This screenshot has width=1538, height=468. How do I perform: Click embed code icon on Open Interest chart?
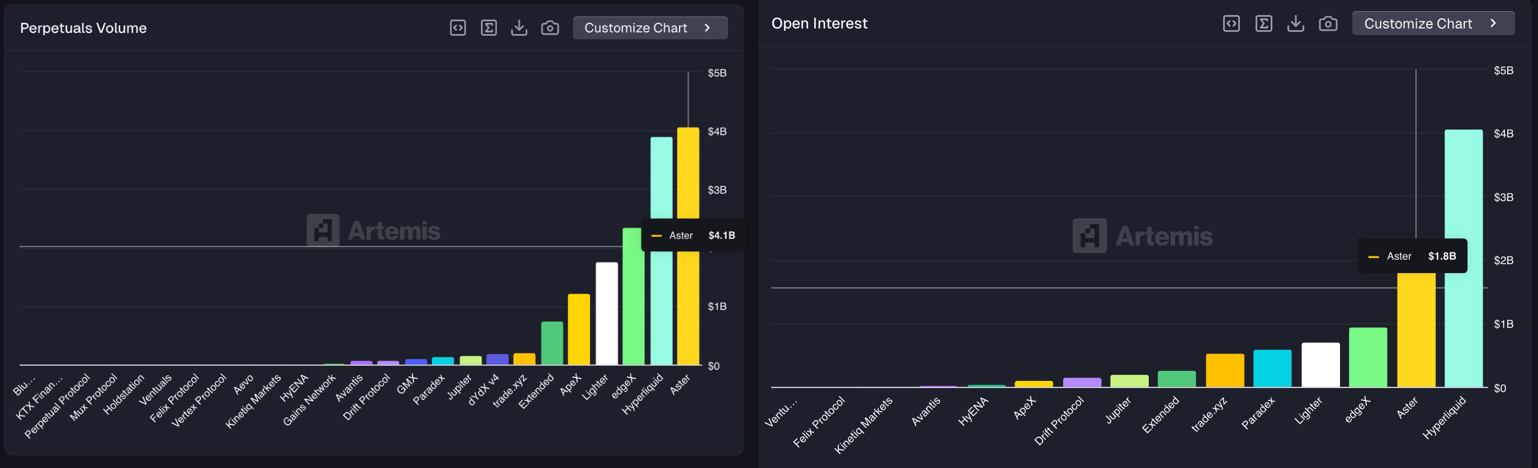pos(1231,24)
